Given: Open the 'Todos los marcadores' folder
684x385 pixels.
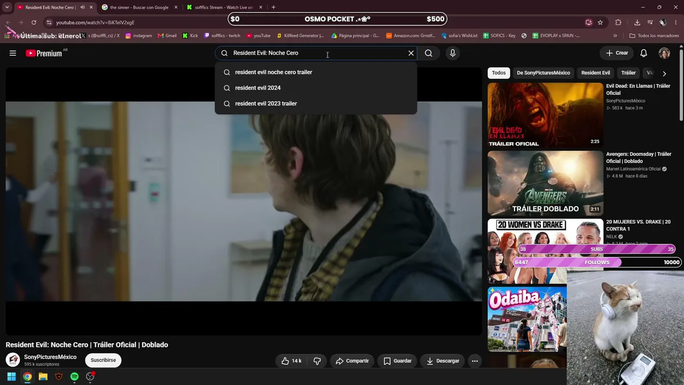Looking at the screenshot, I should [654, 36].
